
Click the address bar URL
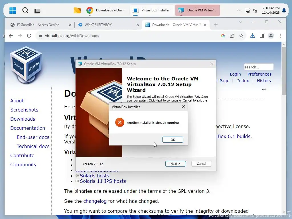72,36
